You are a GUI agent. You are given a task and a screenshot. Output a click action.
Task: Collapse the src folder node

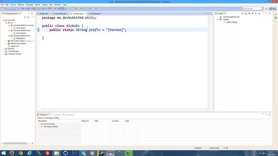(7, 23)
